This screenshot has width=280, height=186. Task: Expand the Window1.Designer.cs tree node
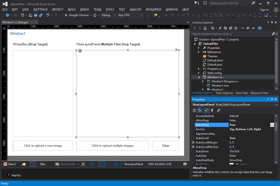(x=203, y=81)
